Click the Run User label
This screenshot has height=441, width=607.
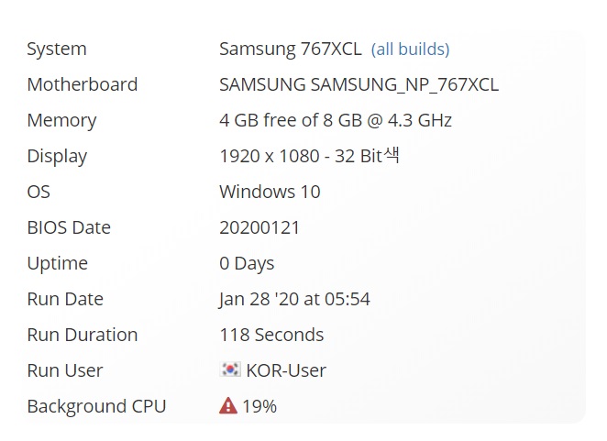(65, 370)
